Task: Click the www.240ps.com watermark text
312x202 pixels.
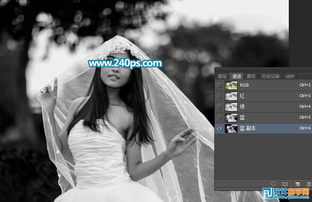Action: (x=125, y=63)
